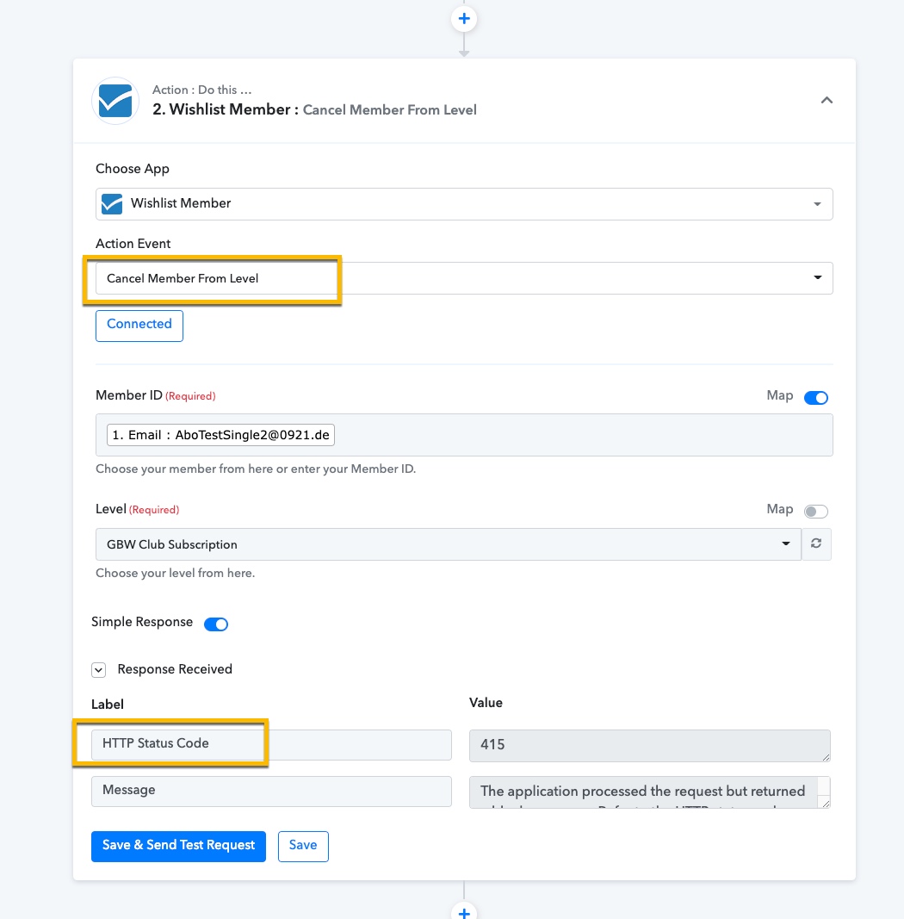Click the Save button

[x=303, y=847]
